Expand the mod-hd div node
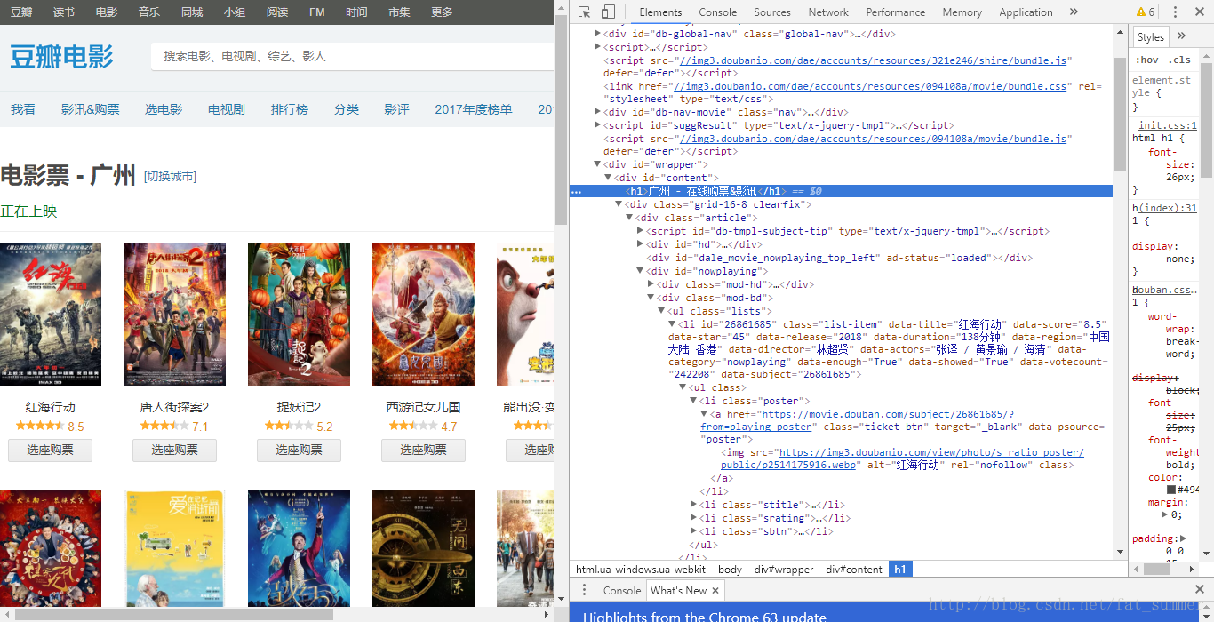The width and height of the screenshot is (1214, 622). click(651, 284)
